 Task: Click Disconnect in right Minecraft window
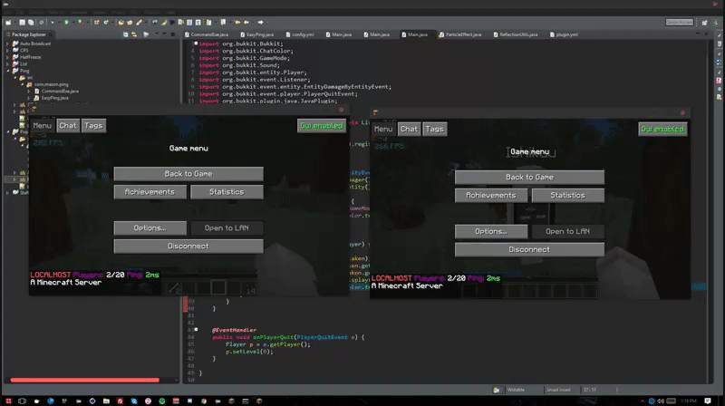(x=529, y=250)
